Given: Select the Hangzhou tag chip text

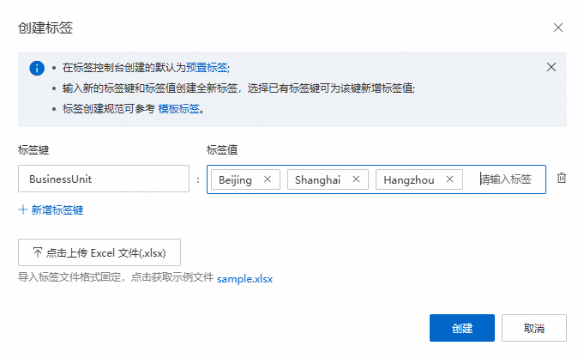Looking at the screenshot, I should tap(408, 180).
